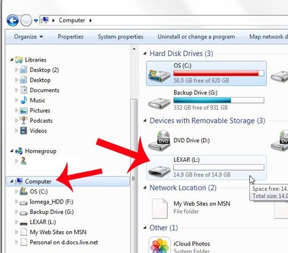Viewport: 288px width, 253px height.
Task: Click the greyed-out Forward navigation button
Action: pyautogui.click(x=26, y=20)
